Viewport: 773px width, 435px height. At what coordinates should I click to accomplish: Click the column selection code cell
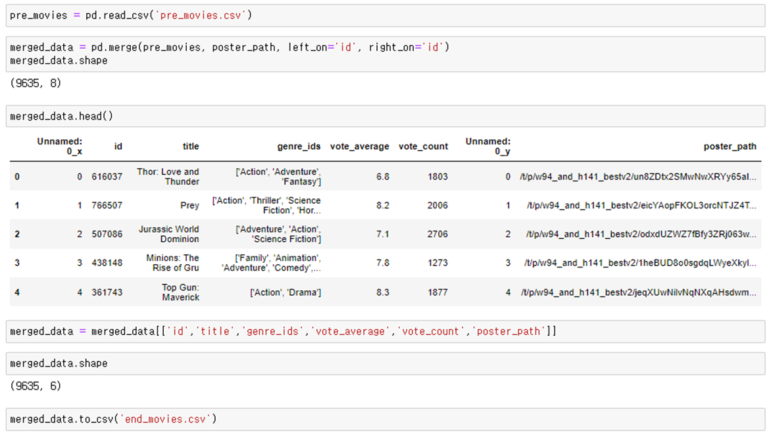[x=386, y=332]
